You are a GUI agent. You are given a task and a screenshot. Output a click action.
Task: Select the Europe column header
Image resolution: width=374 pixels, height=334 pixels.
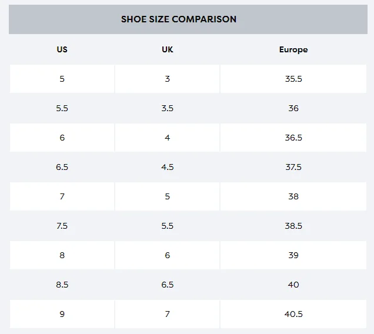(293, 49)
